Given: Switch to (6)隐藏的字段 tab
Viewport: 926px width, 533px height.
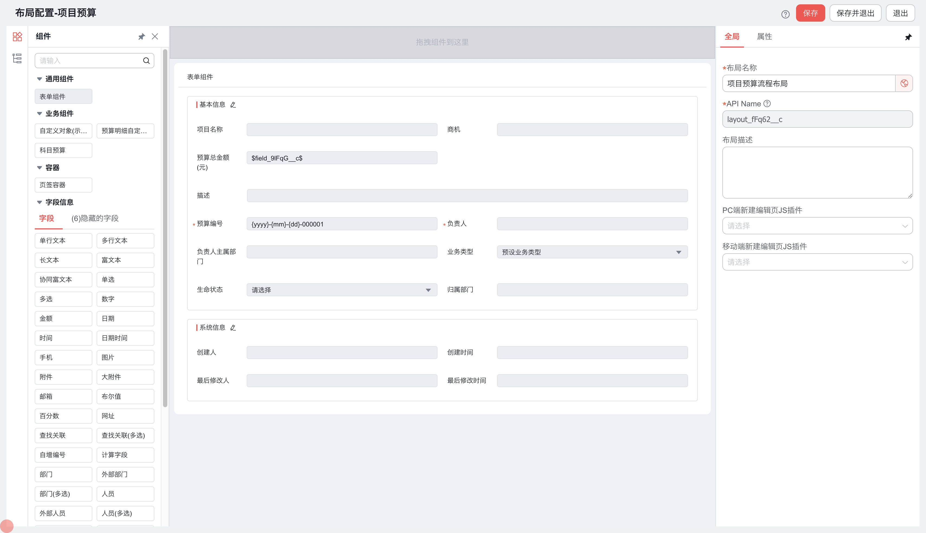Looking at the screenshot, I should point(95,219).
